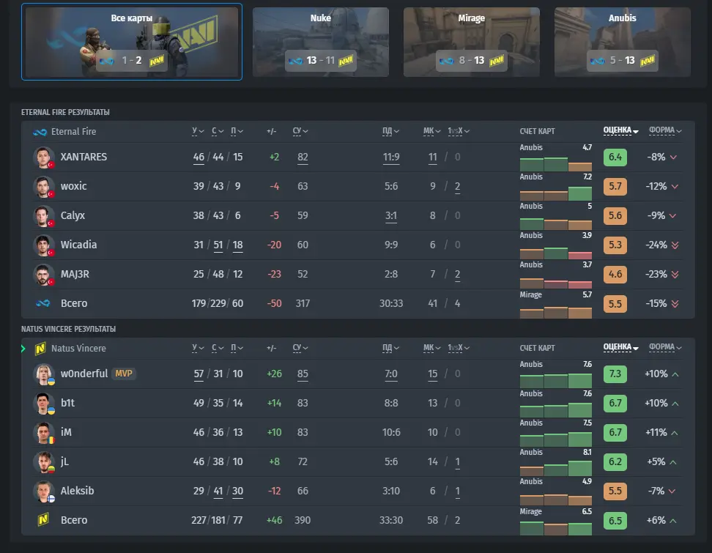Open the Anubis map tab
The width and height of the screenshot is (712, 553).
(x=623, y=42)
